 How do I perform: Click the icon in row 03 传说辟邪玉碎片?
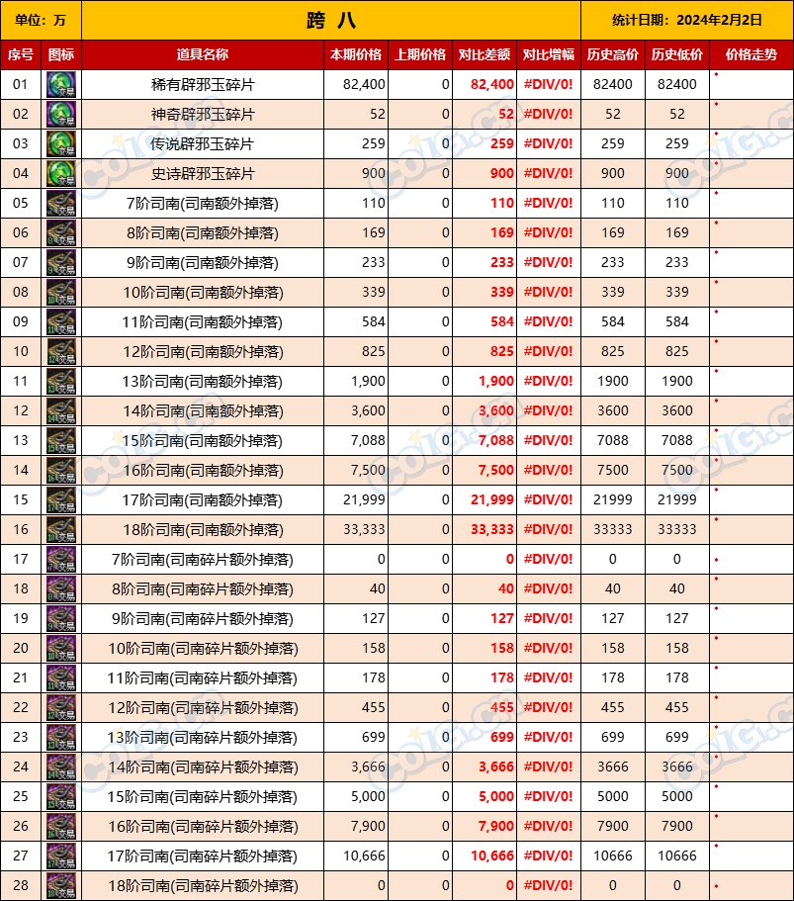pyautogui.click(x=61, y=143)
